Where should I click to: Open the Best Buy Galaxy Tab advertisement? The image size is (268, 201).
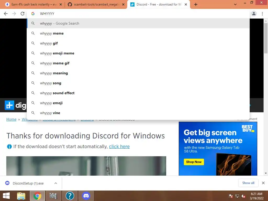point(218,149)
